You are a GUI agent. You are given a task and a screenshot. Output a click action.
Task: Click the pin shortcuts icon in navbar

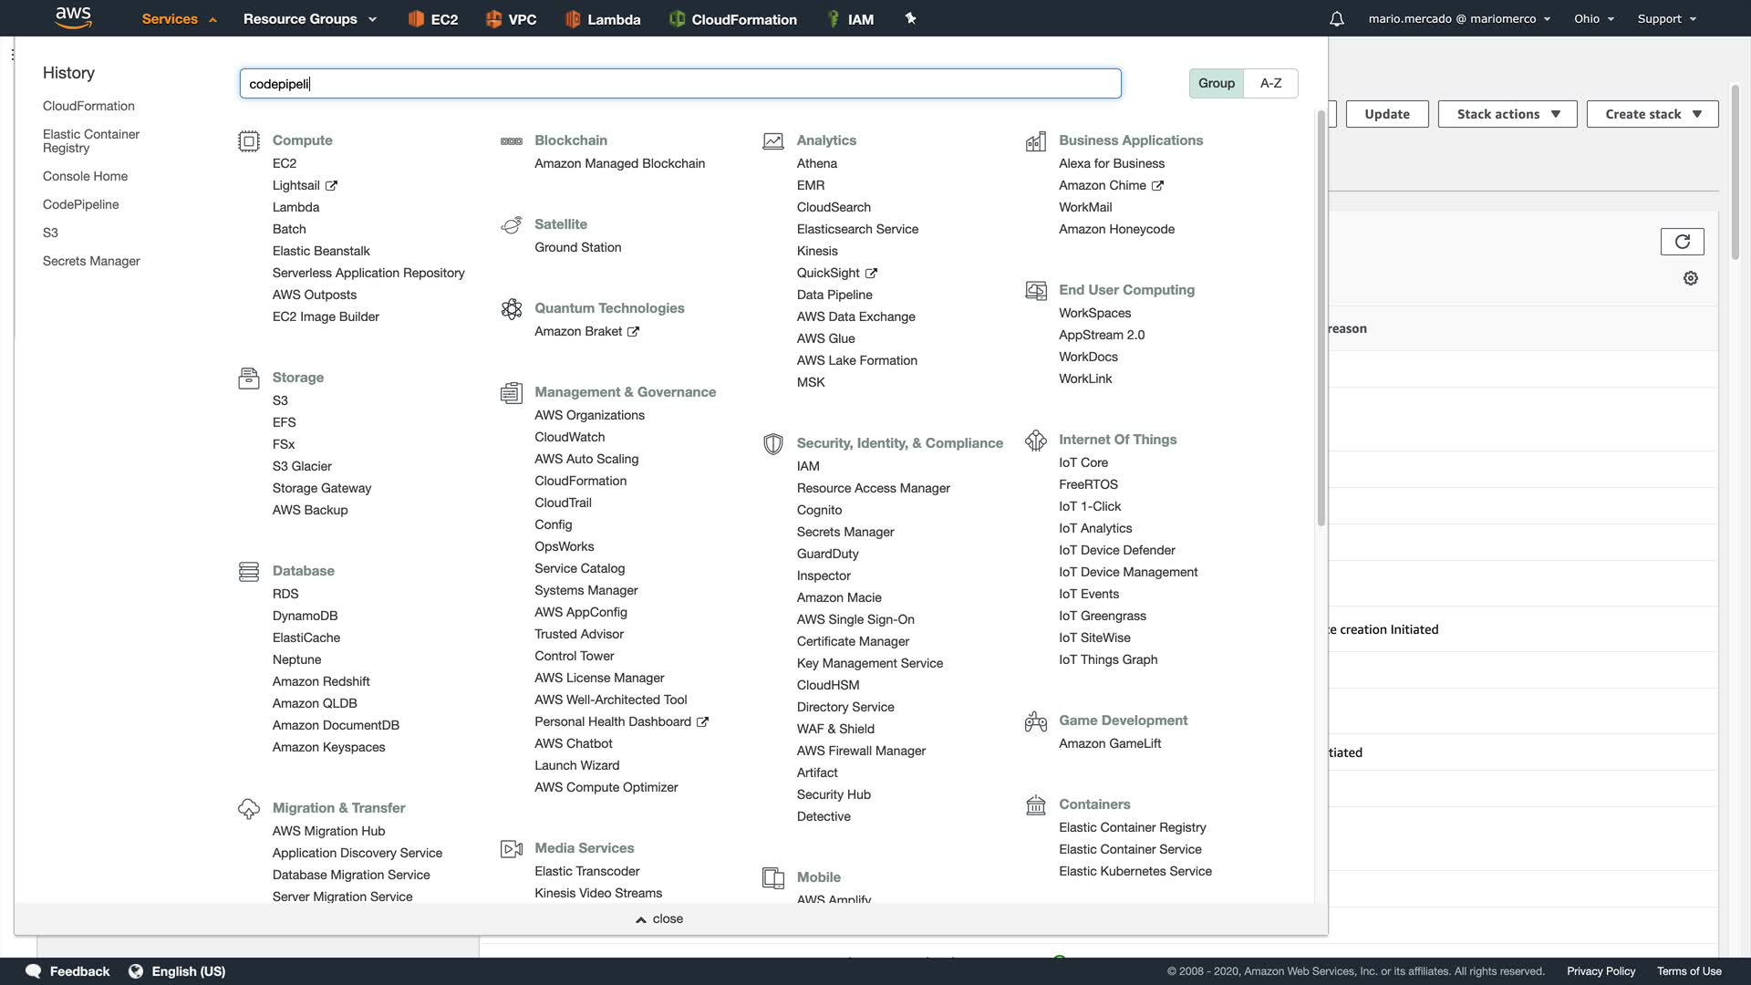[910, 18]
